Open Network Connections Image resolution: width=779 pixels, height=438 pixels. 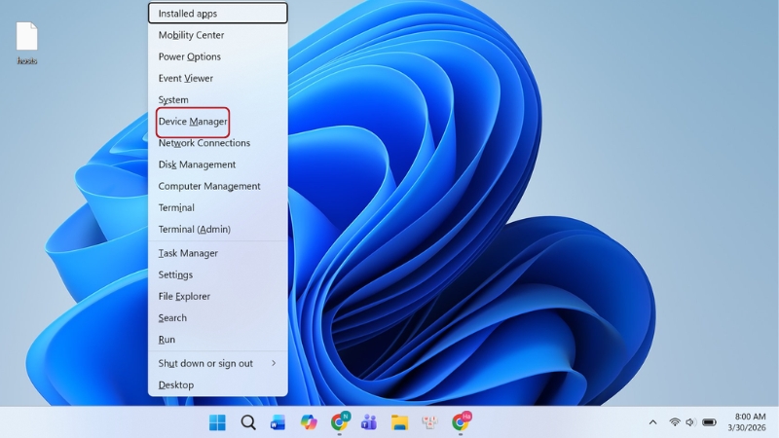pos(217,143)
